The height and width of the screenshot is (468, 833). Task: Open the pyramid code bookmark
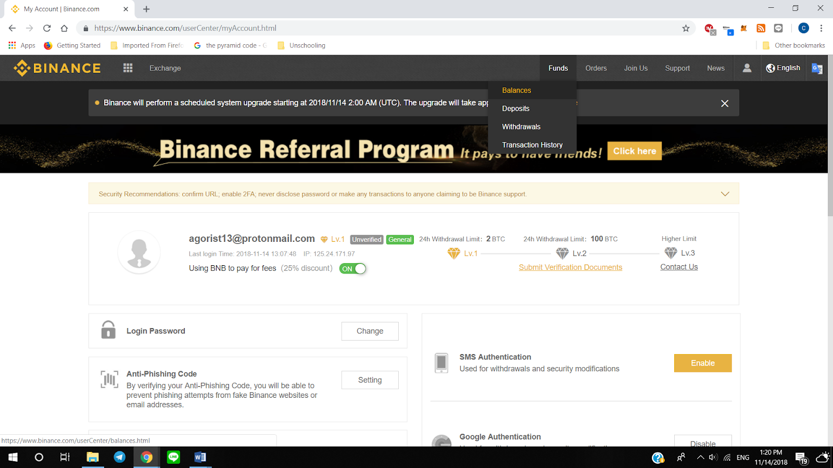(230, 45)
